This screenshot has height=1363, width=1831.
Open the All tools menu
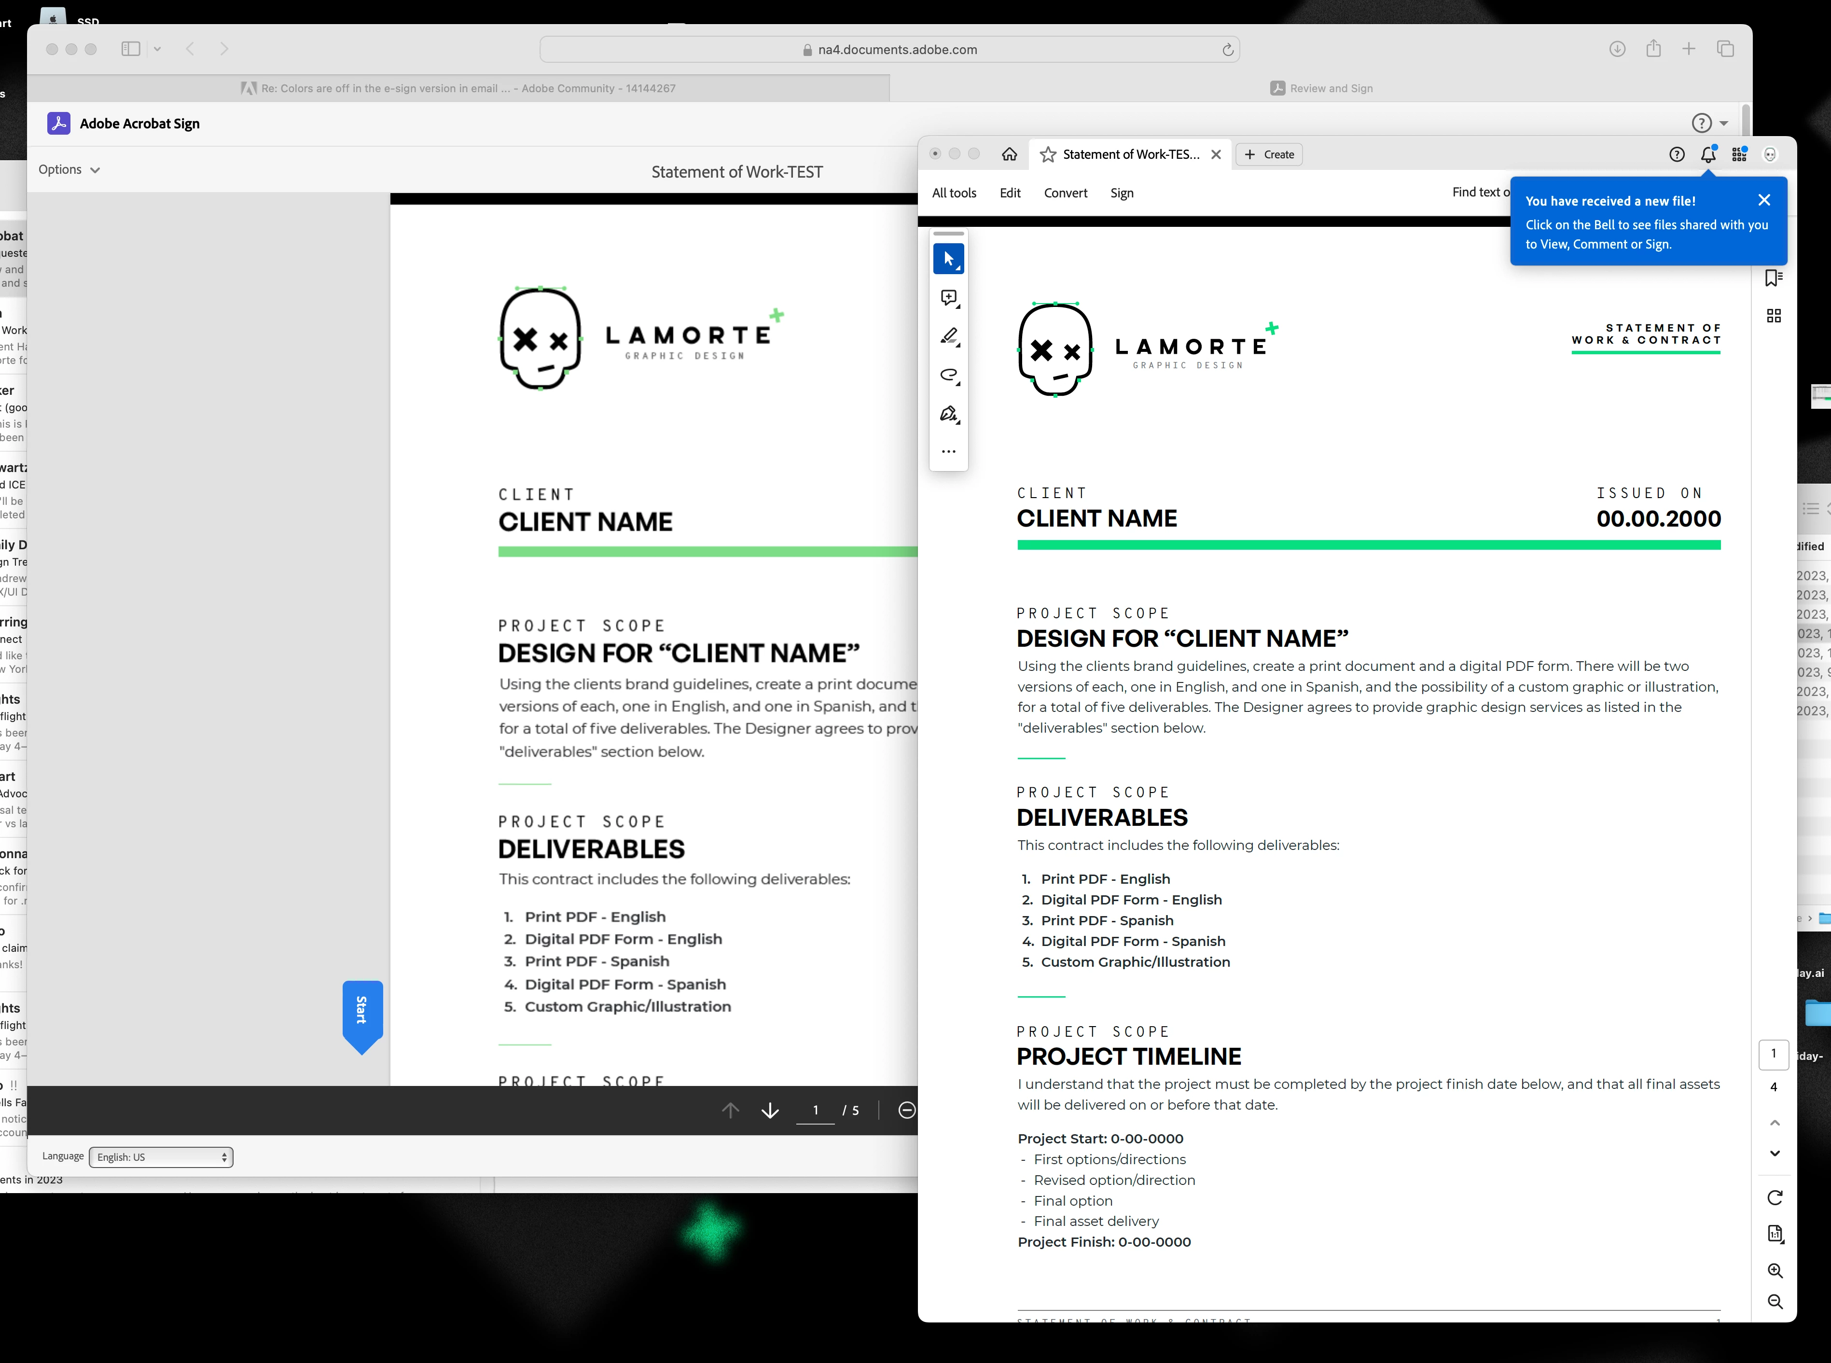pyautogui.click(x=954, y=193)
